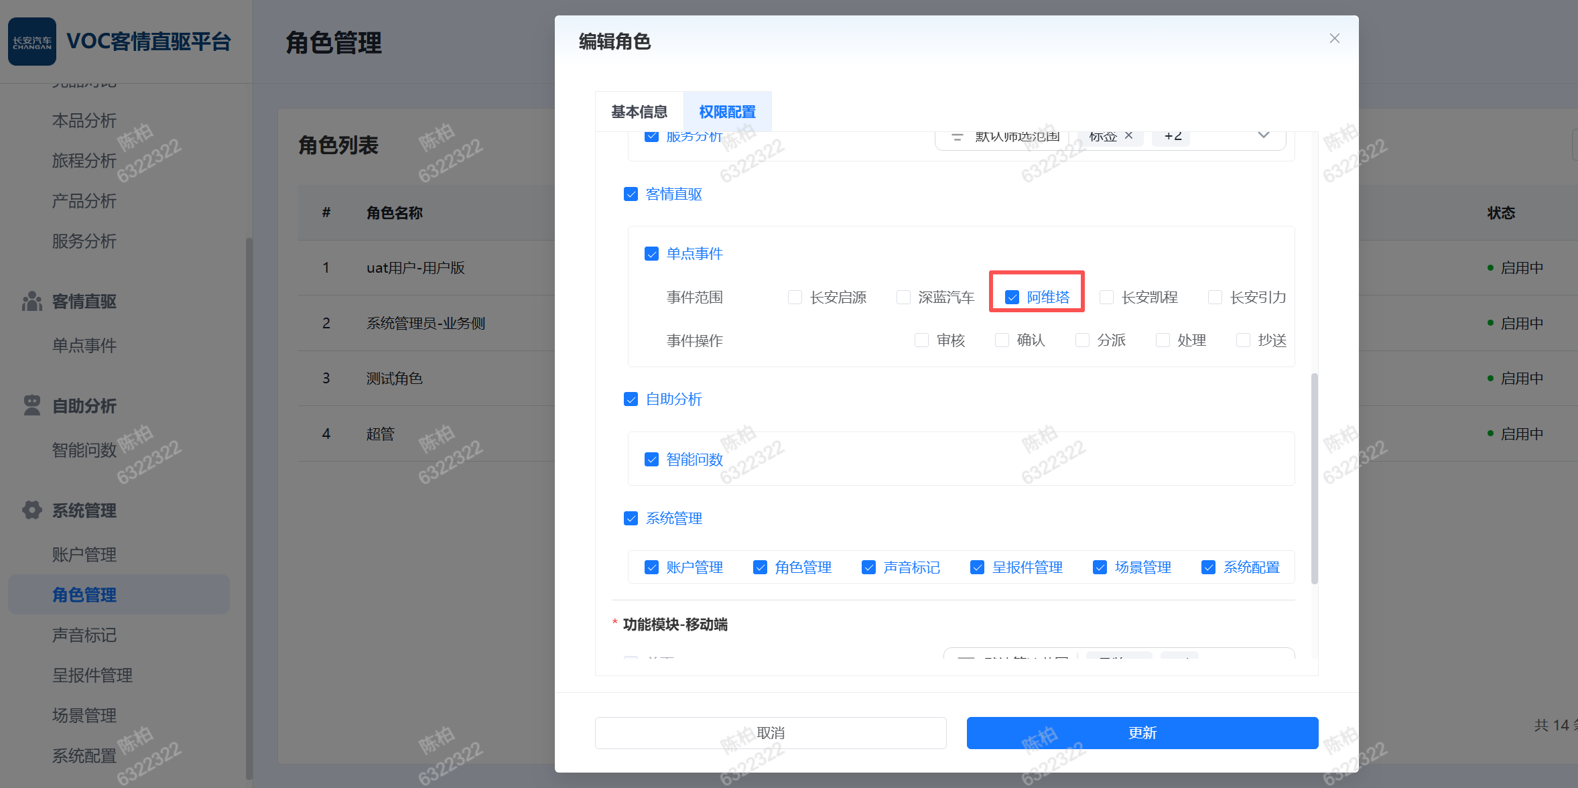This screenshot has height=788, width=1578.
Task: Uncheck the 阿维塔 event scope checkbox
Action: pyautogui.click(x=1012, y=298)
